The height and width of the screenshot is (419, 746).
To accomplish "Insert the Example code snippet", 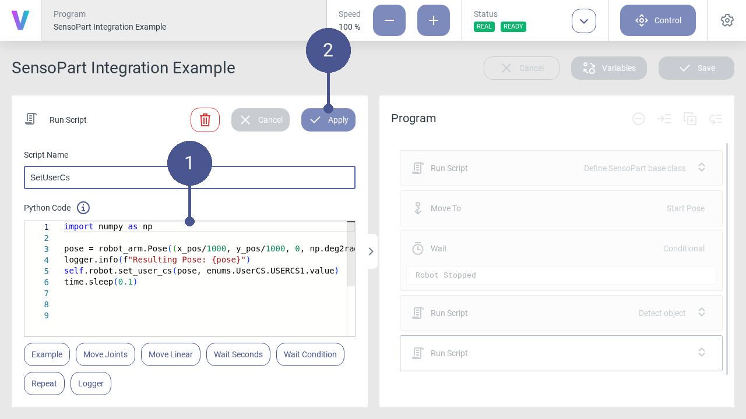I will 47,354.
